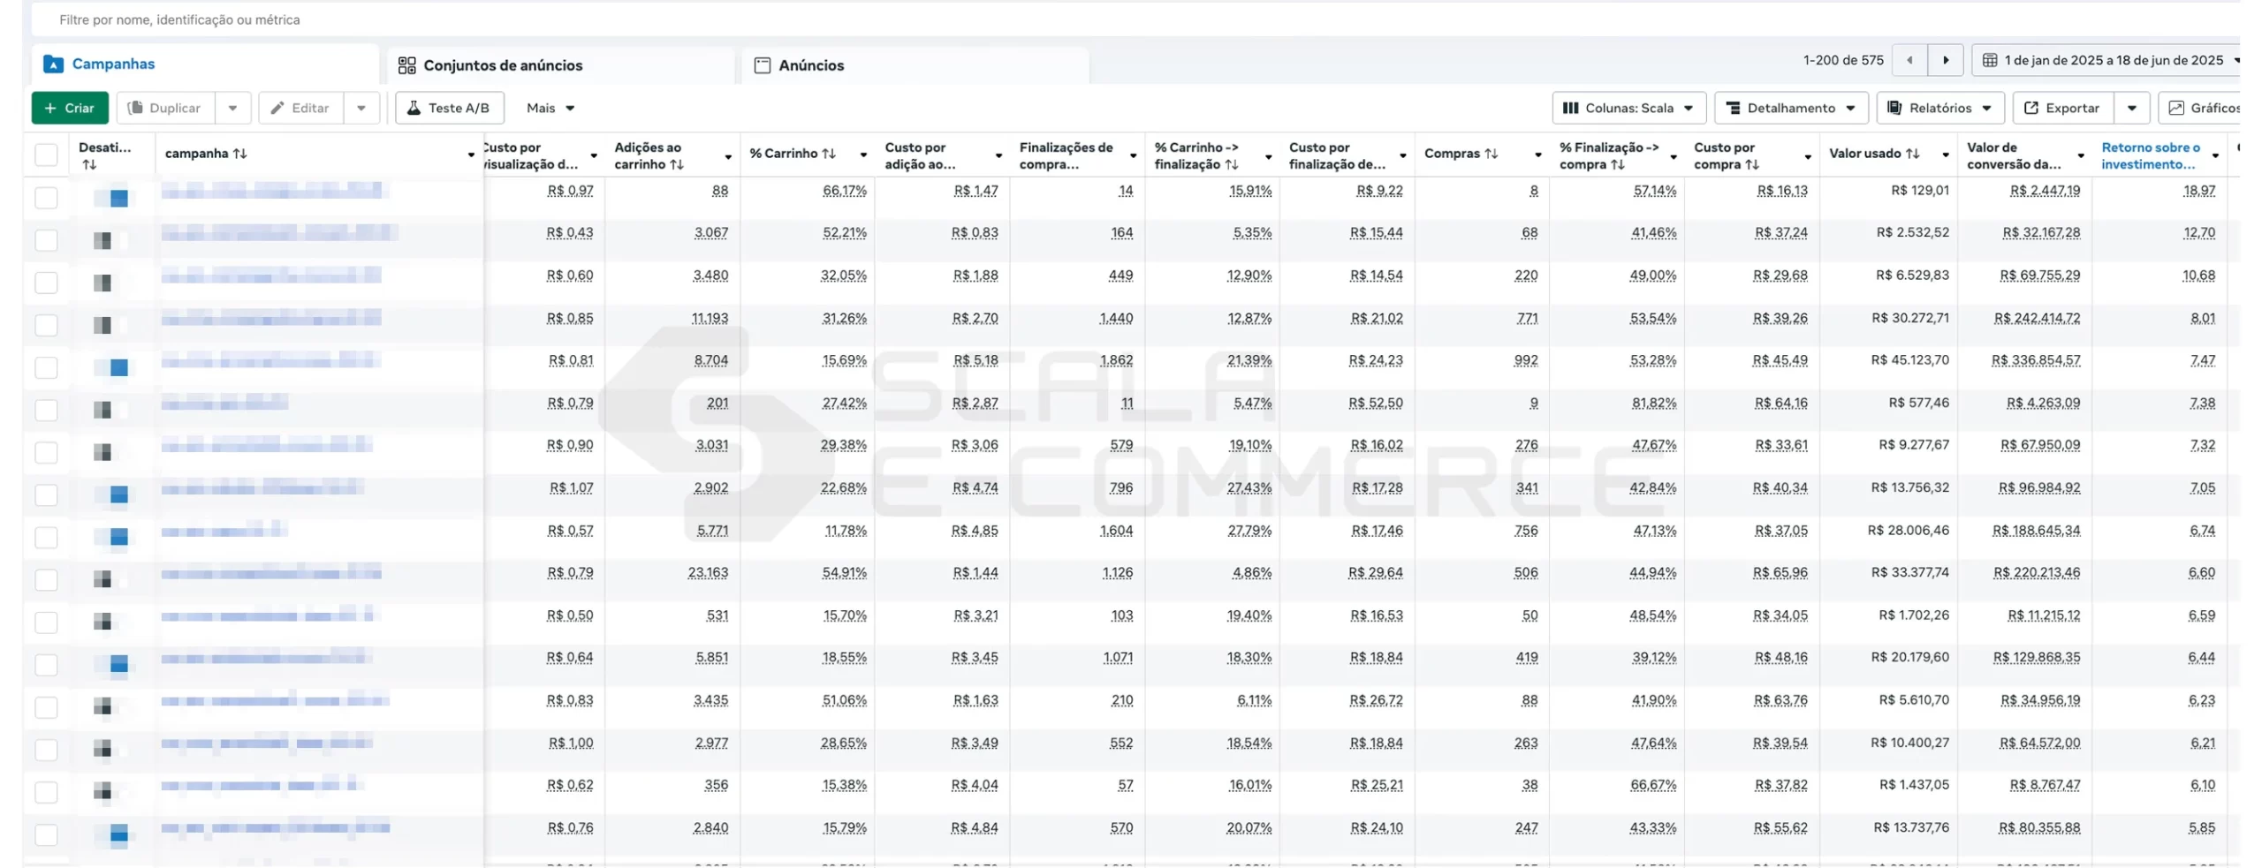Open the Gráficos chart view
Viewport: 2262px width, 868px height.
[x=2205, y=108]
